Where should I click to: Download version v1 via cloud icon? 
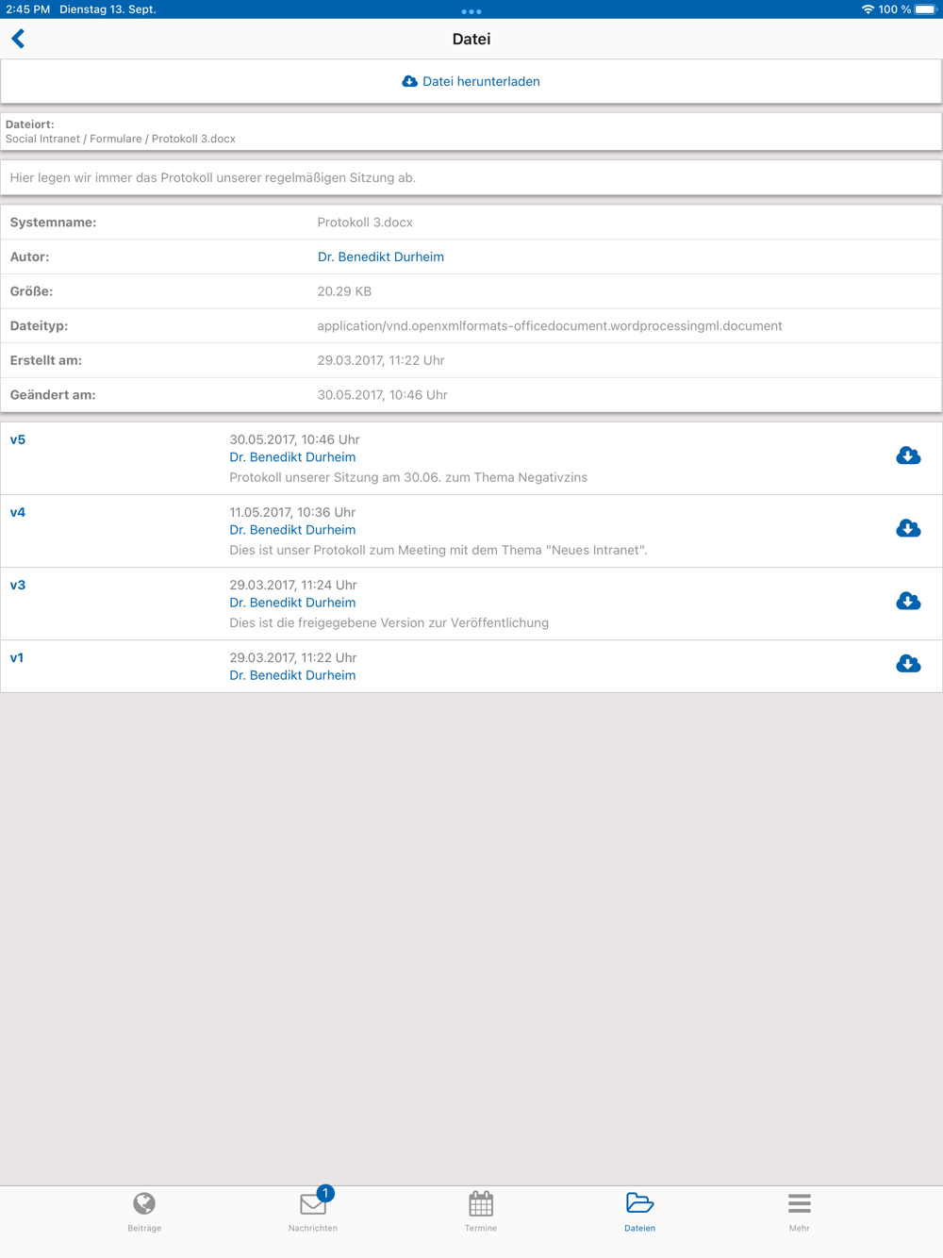pos(908,664)
